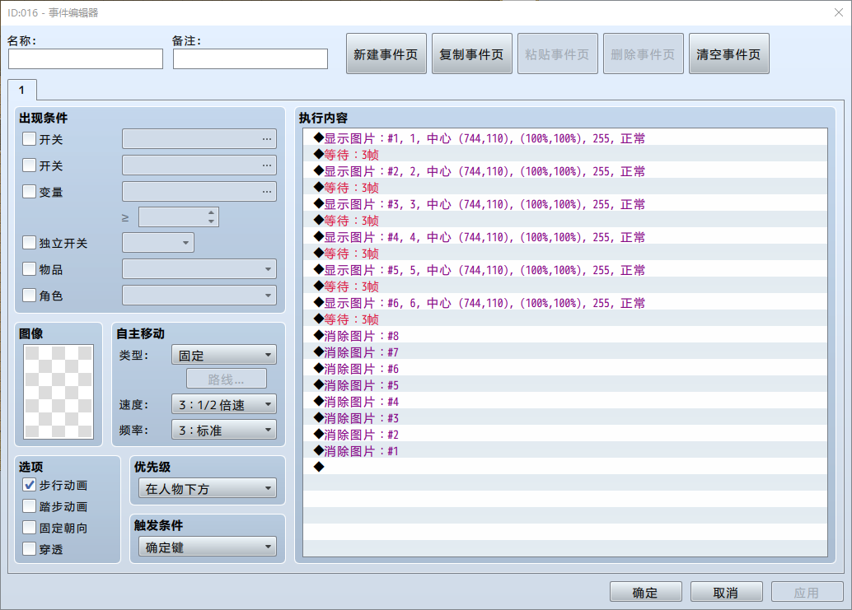Viewport: 852px width, 610px height.
Task: Close the 事件编辑器 window
Action: pyautogui.click(x=839, y=12)
